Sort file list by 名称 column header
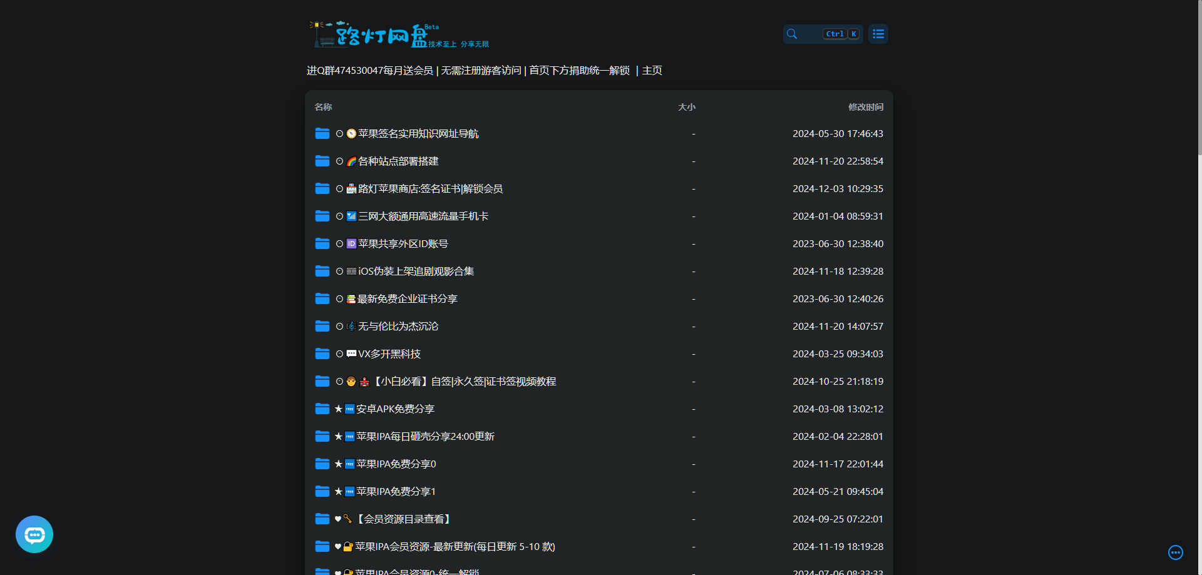The image size is (1202, 575). 323,107
